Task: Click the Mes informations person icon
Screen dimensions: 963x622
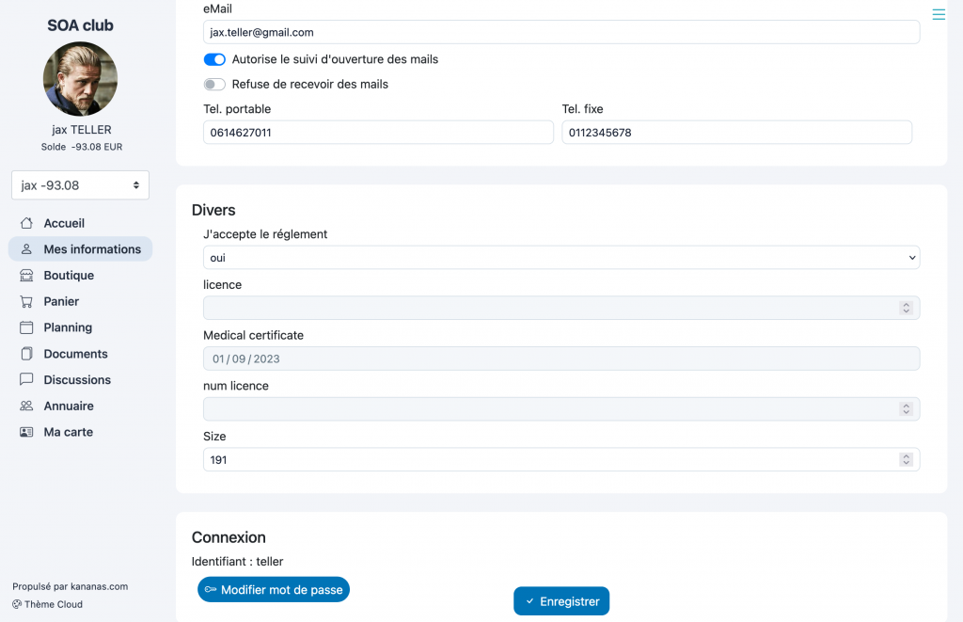Action: (26, 249)
